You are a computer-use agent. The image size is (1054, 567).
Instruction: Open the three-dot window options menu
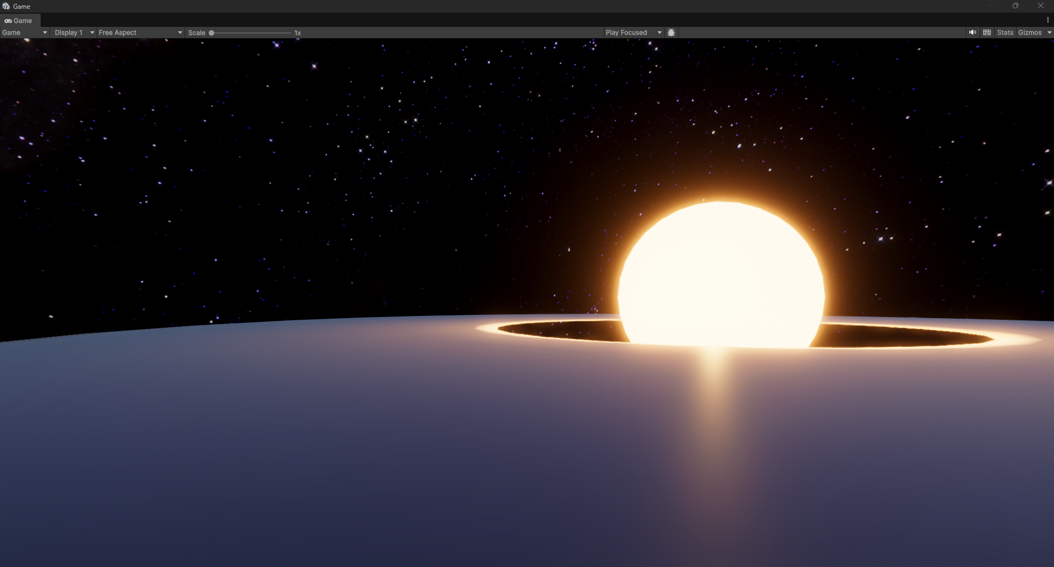(x=1047, y=20)
